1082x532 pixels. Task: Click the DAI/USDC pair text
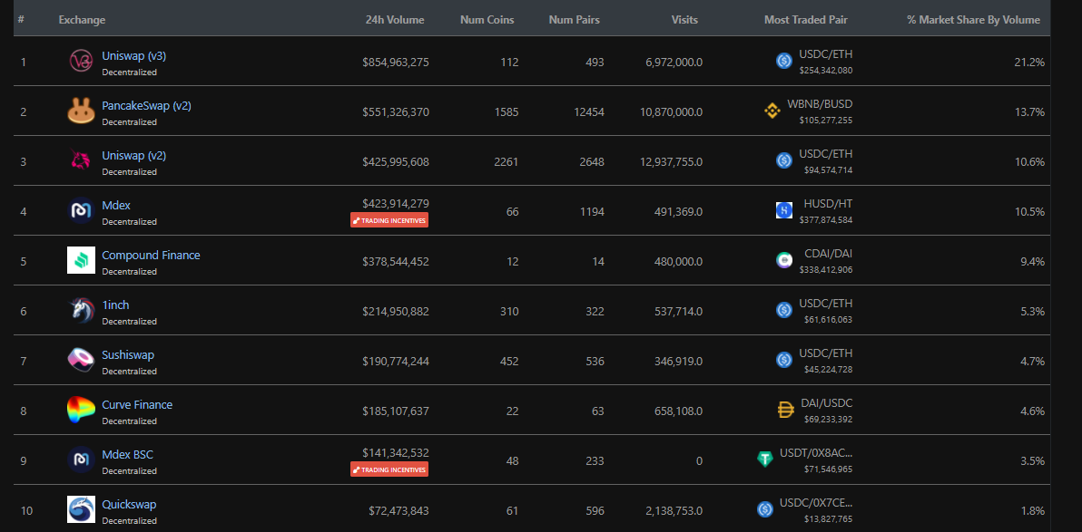tap(827, 403)
